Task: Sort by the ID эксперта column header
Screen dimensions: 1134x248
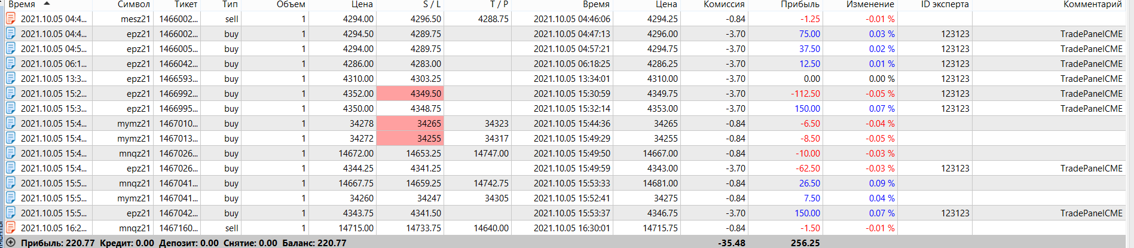Action: (x=945, y=4)
